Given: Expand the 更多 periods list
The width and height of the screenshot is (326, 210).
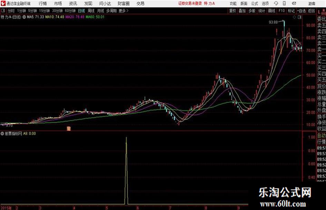Looking at the screenshot, I should [x=124, y=11].
